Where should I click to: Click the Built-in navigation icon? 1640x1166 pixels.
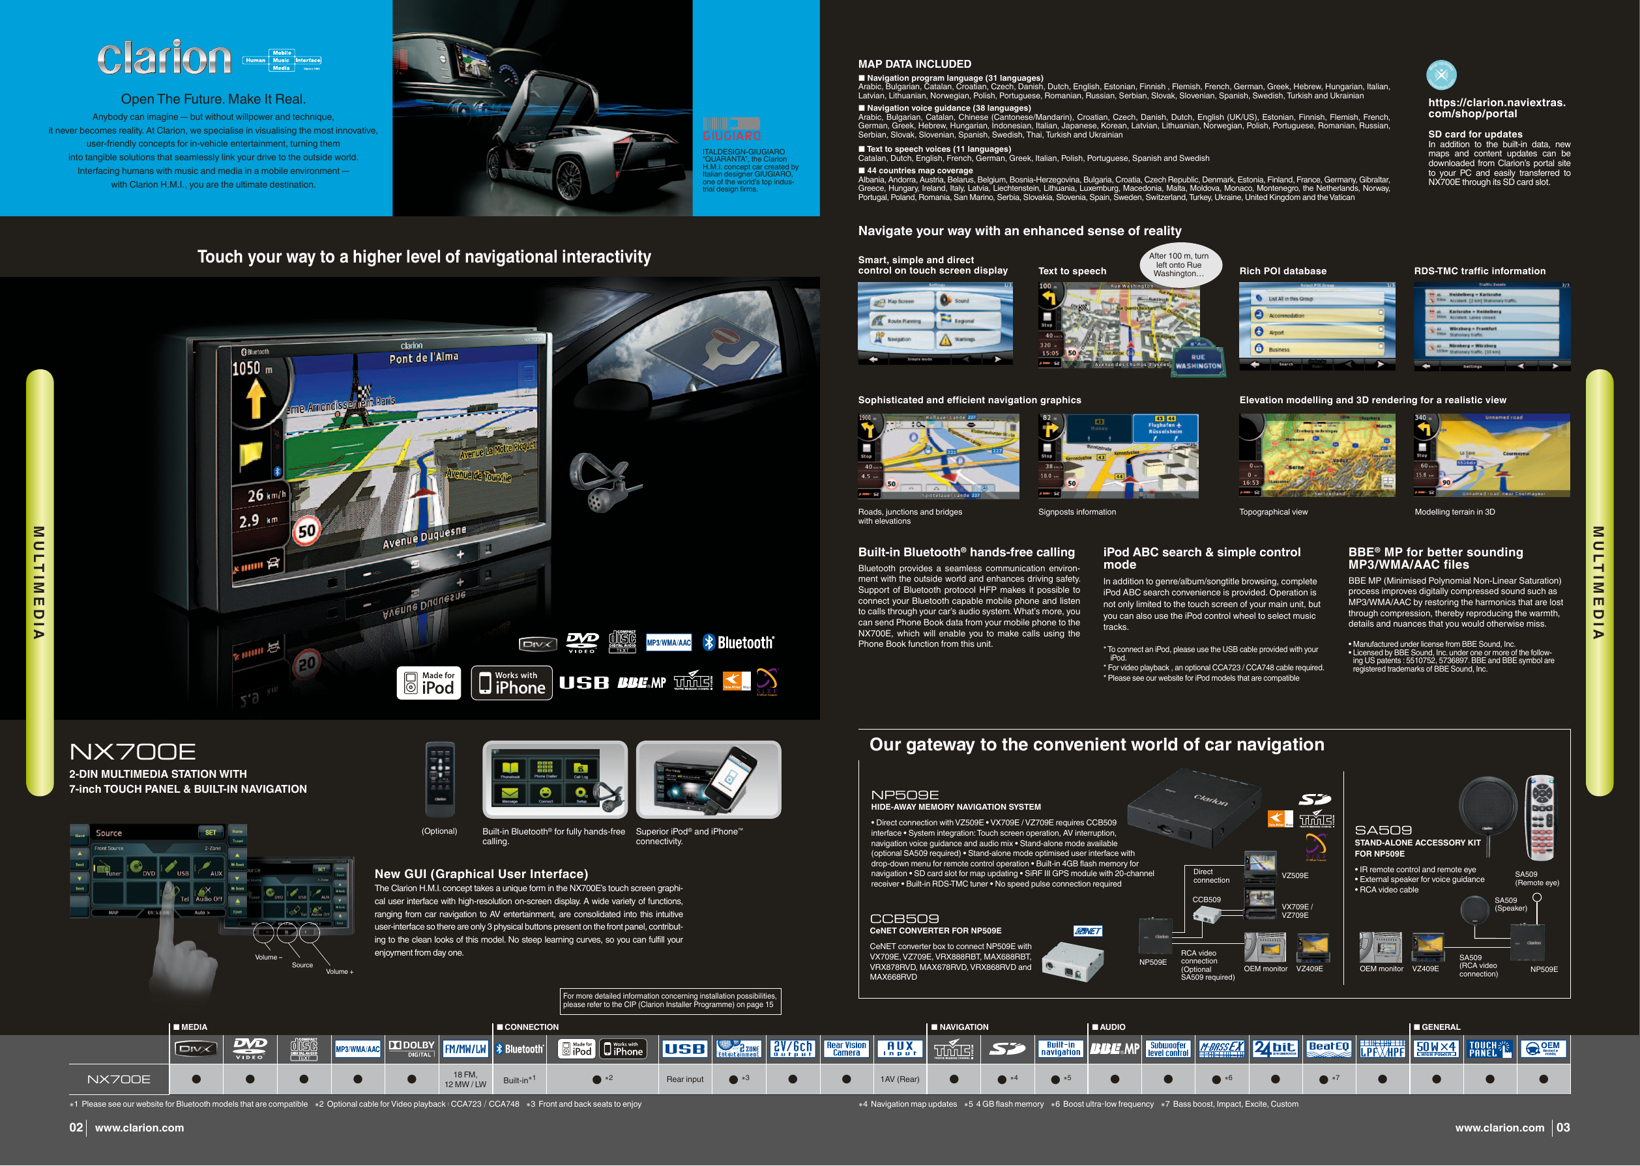click(x=1061, y=1049)
